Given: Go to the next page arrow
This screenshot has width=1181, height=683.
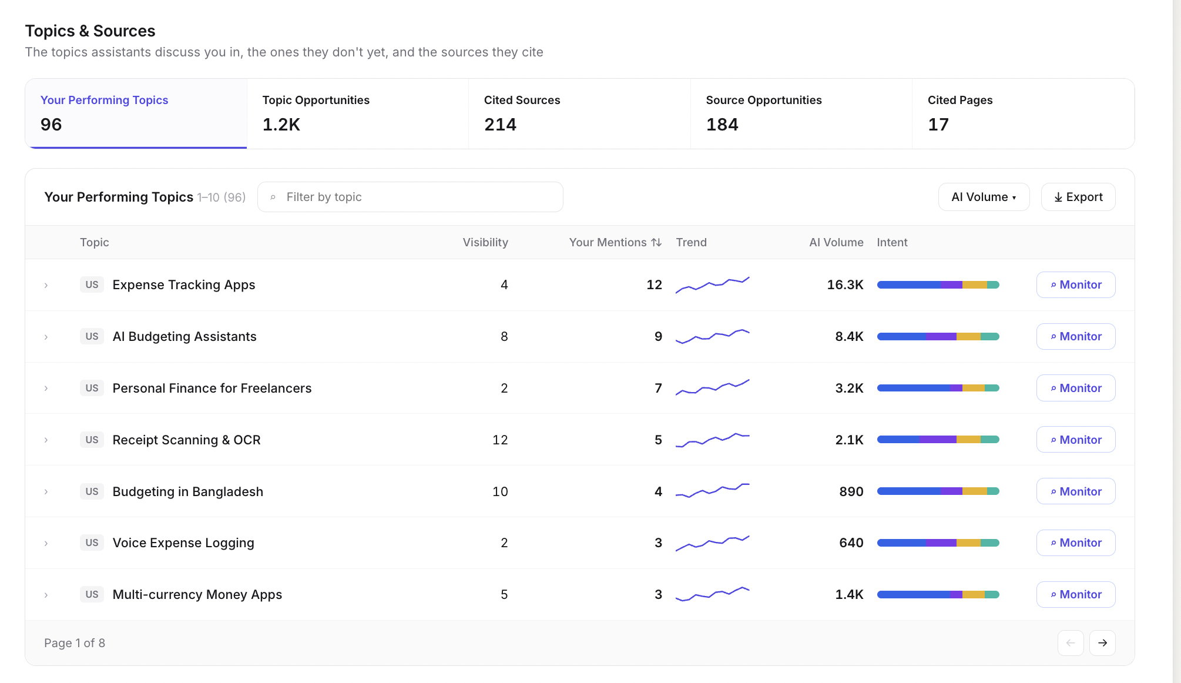Looking at the screenshot, I should (x=1102, y=643).
